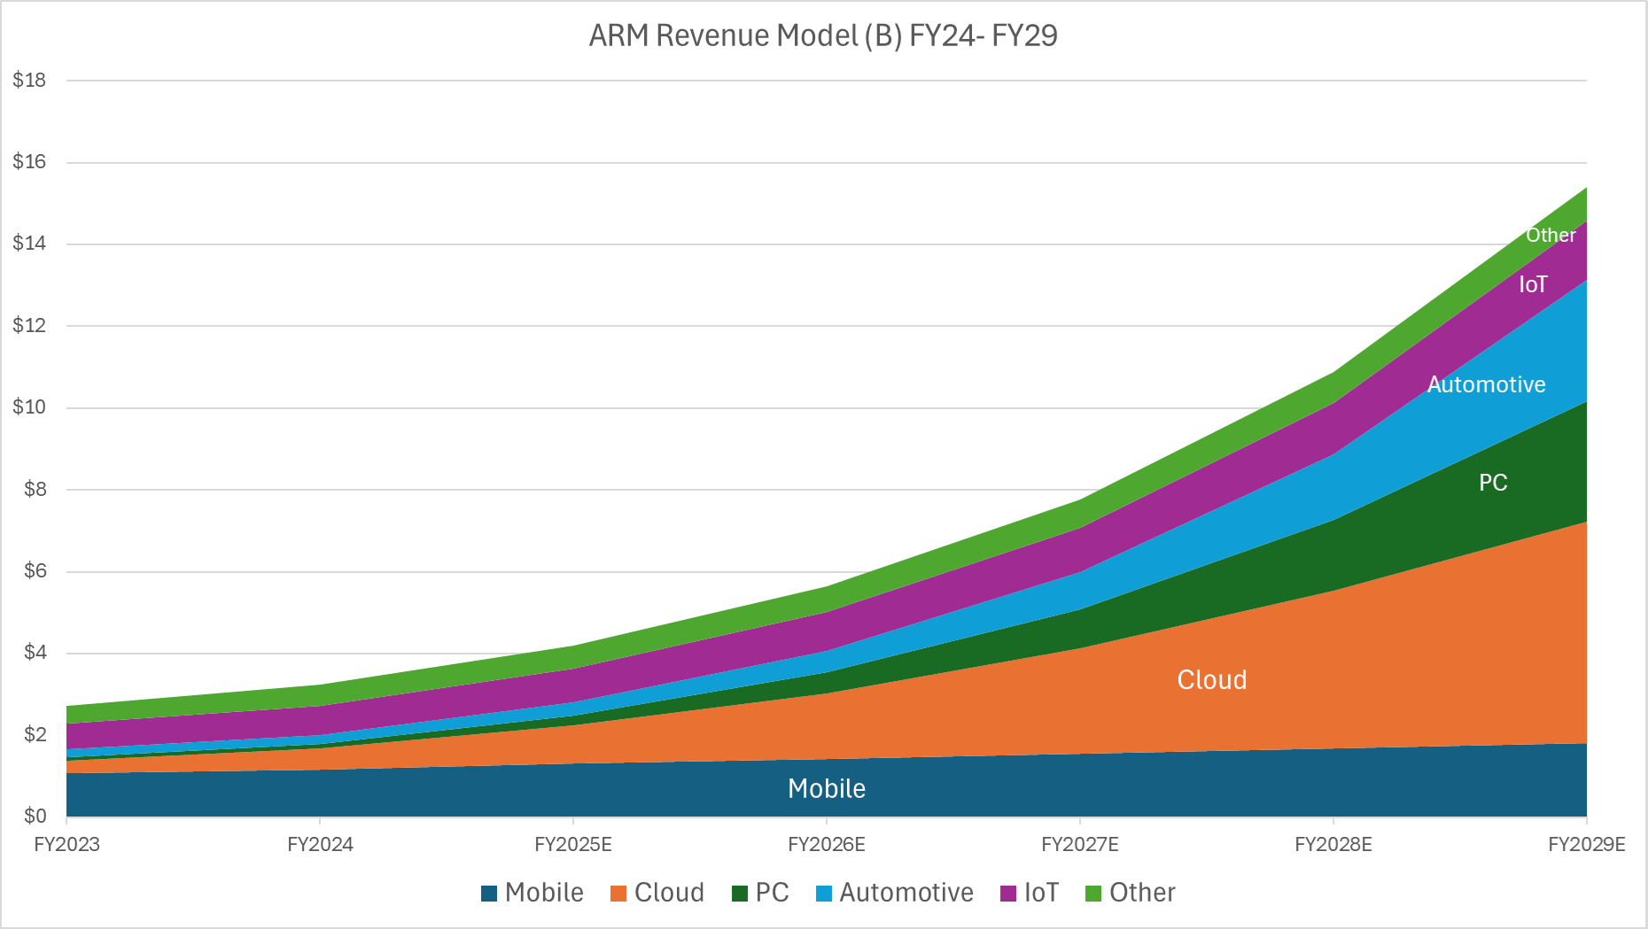Click the Cloud legend text label

coord(670,893)
